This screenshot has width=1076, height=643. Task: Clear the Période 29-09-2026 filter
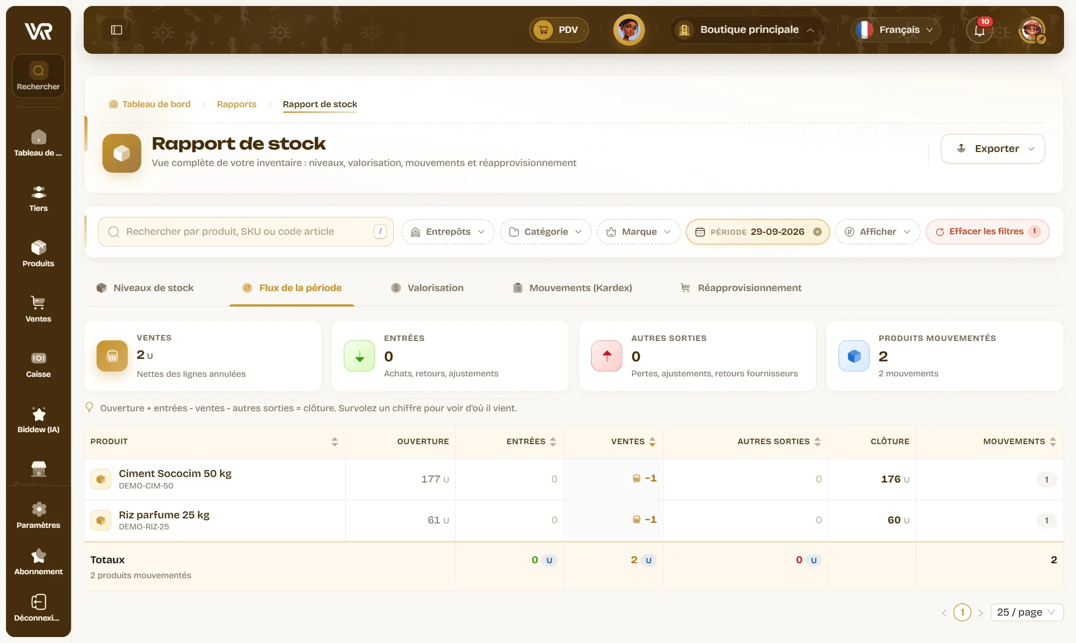pos(817,232)
